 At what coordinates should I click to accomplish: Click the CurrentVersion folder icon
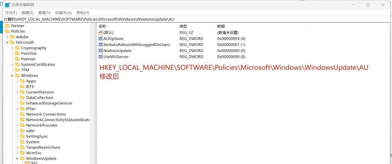click(x=22, y=92)
